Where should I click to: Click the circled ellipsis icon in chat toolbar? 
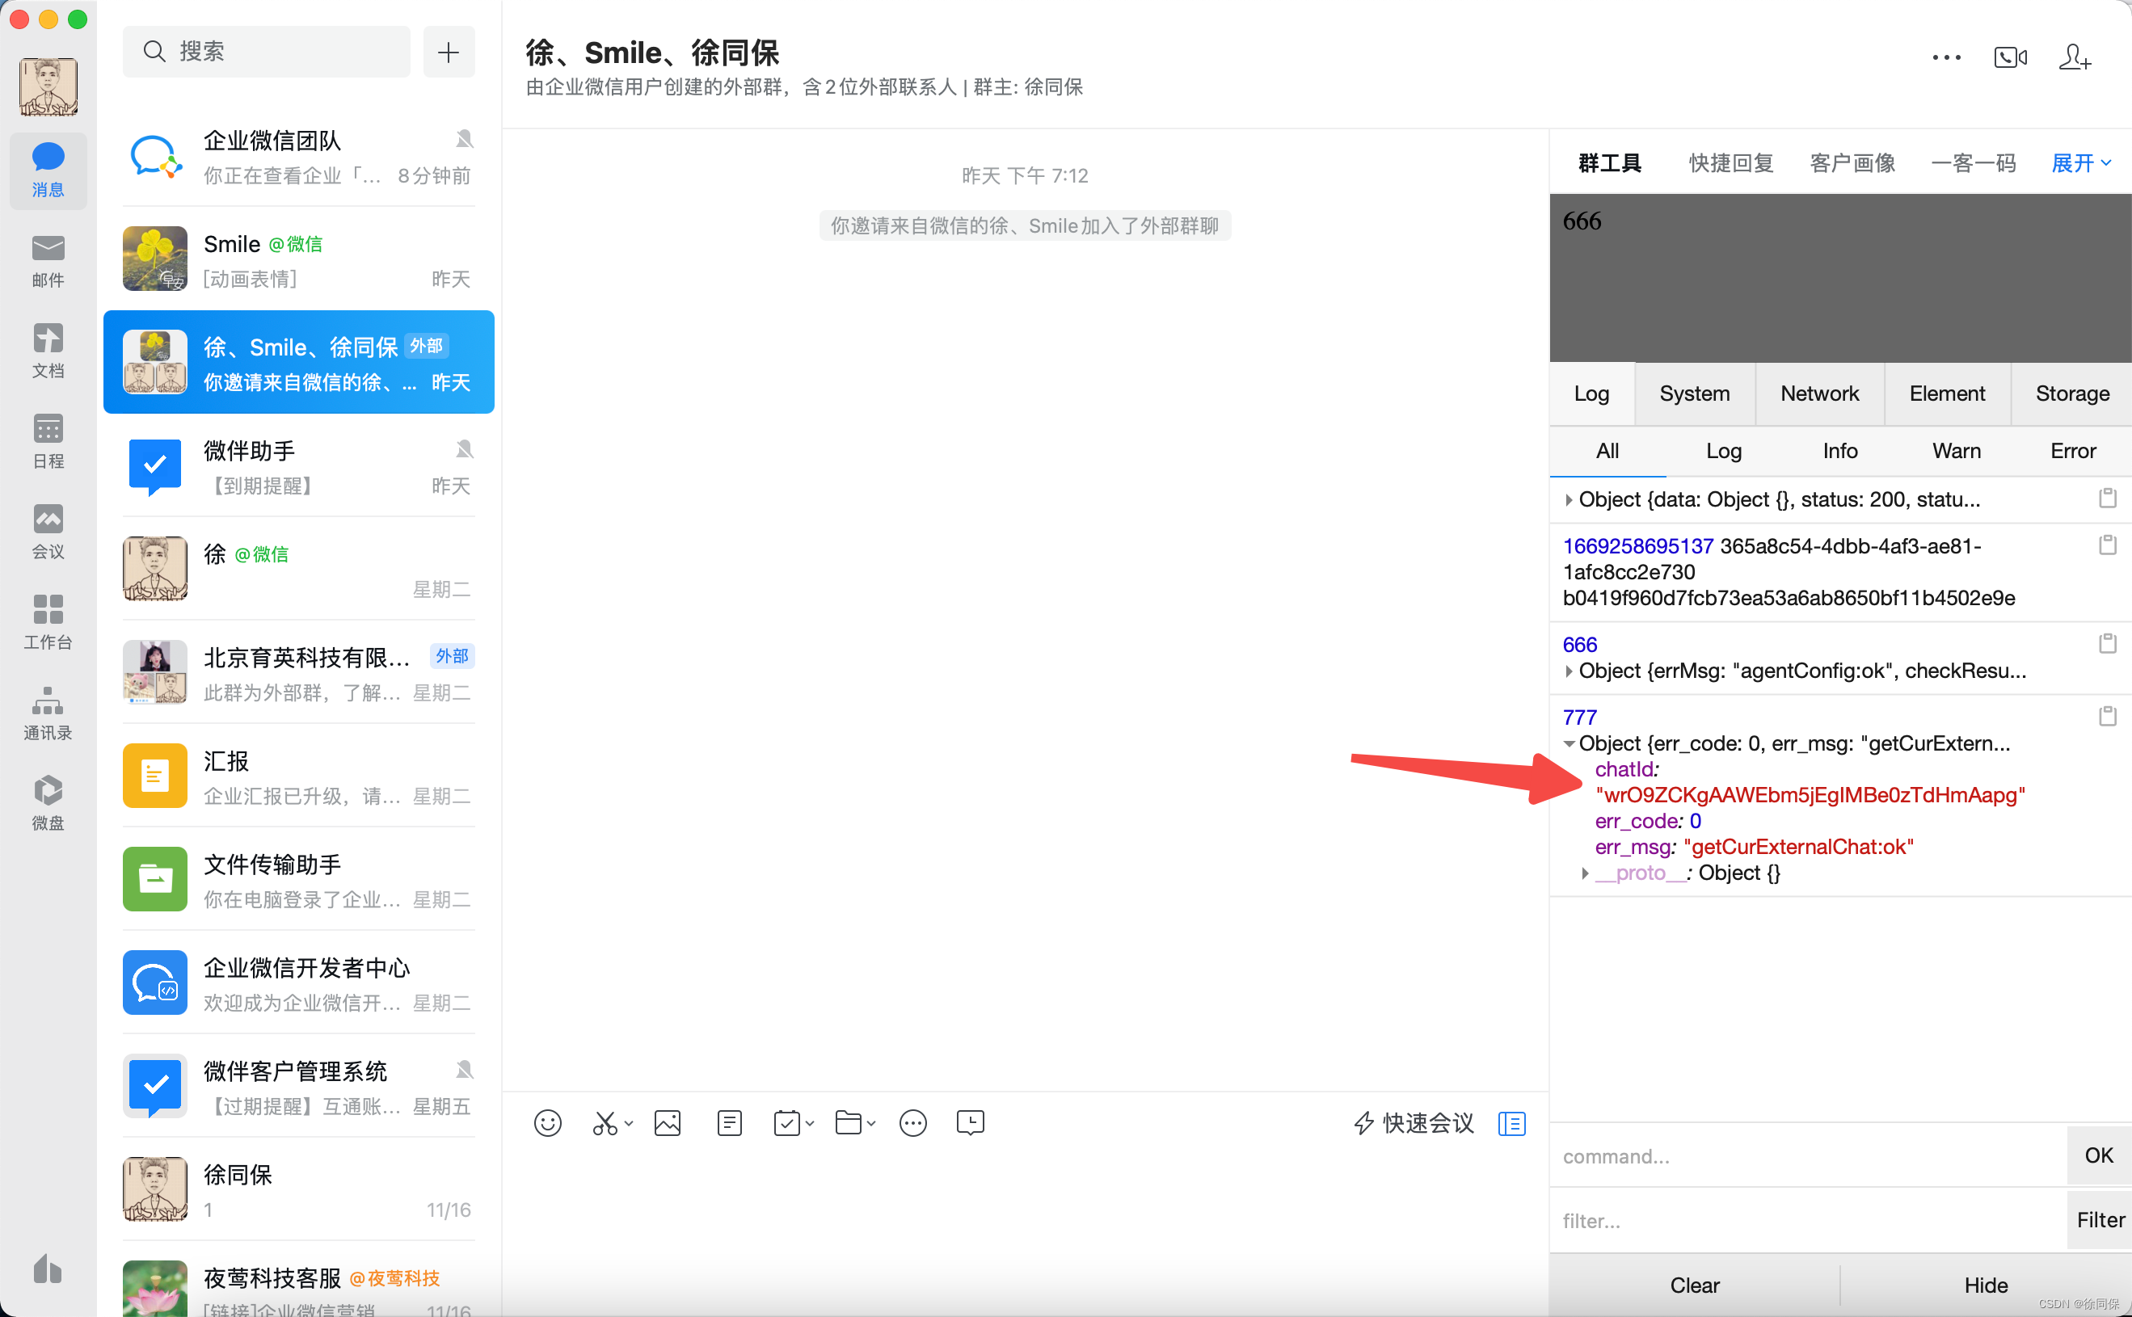tap(913, 1123)
